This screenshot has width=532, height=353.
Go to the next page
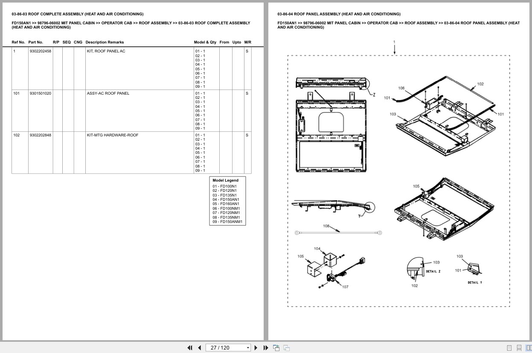256,347
